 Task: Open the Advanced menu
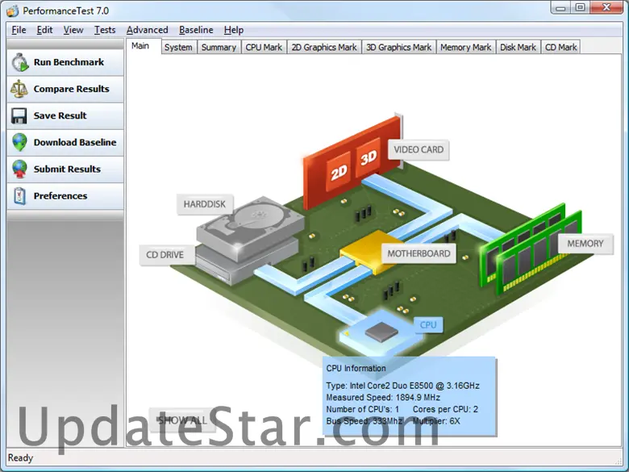(148, 30)
